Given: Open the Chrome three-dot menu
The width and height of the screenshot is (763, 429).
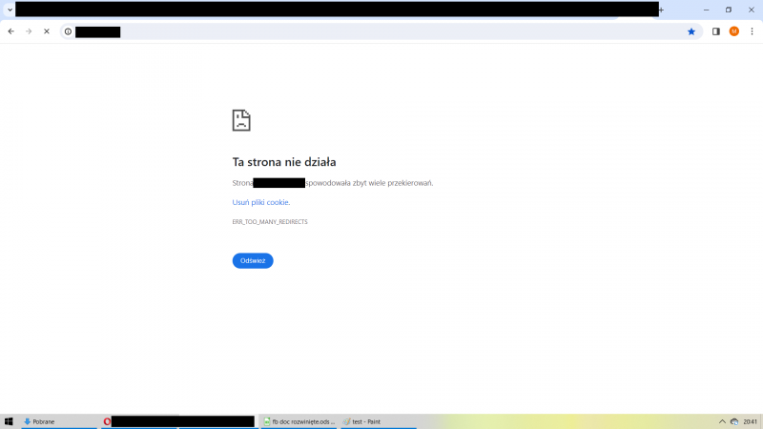Looking at the screenshot, I should [x=752, y=31].
